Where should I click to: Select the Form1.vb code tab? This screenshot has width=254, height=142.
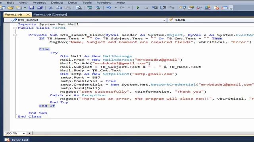pos(13,15)
